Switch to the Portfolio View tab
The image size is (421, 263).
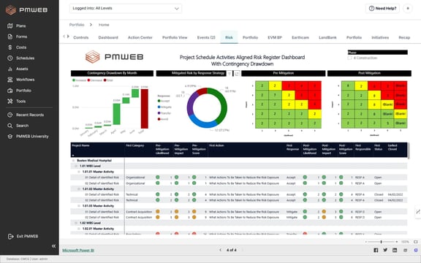point(175,37)
